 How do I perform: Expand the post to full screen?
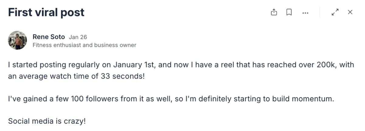(335, 12)
